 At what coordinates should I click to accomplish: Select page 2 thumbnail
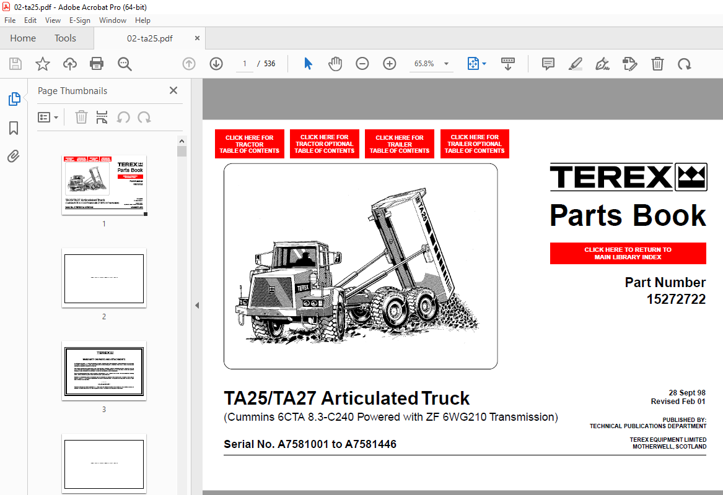pyautogui.click(x=104, y=278)
